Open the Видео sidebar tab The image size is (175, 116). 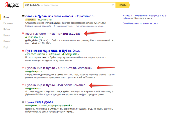[x=6, y=29]
